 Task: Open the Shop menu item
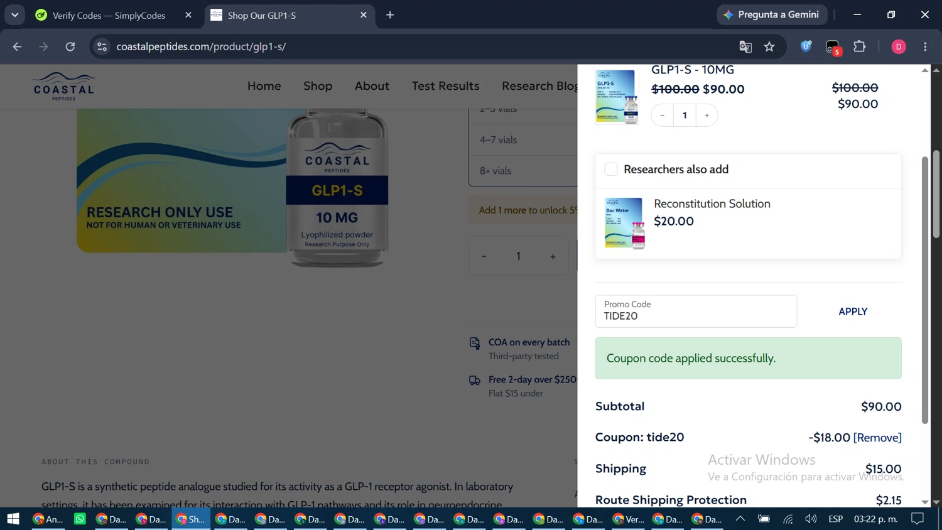[318, 86]
